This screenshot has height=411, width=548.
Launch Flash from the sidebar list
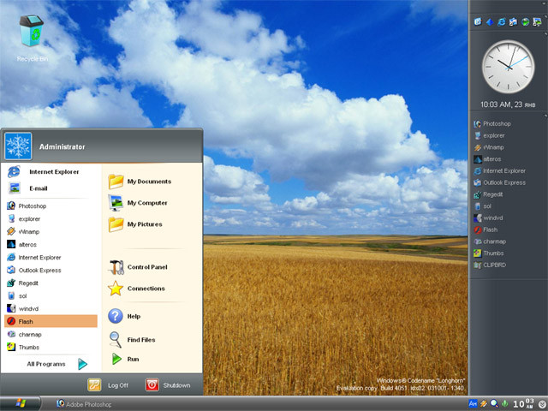(x=485, y=229)
